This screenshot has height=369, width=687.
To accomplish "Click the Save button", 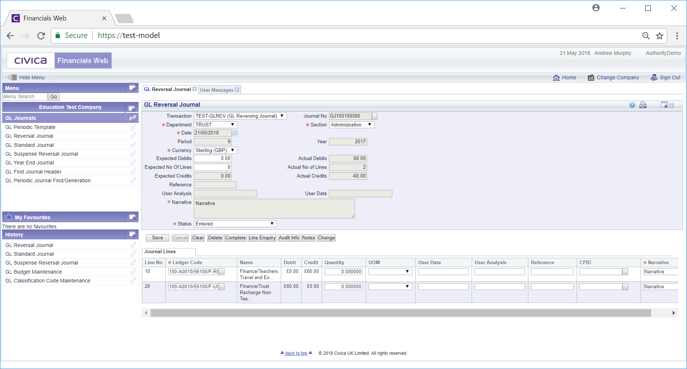I will click(x=158, y=238).
